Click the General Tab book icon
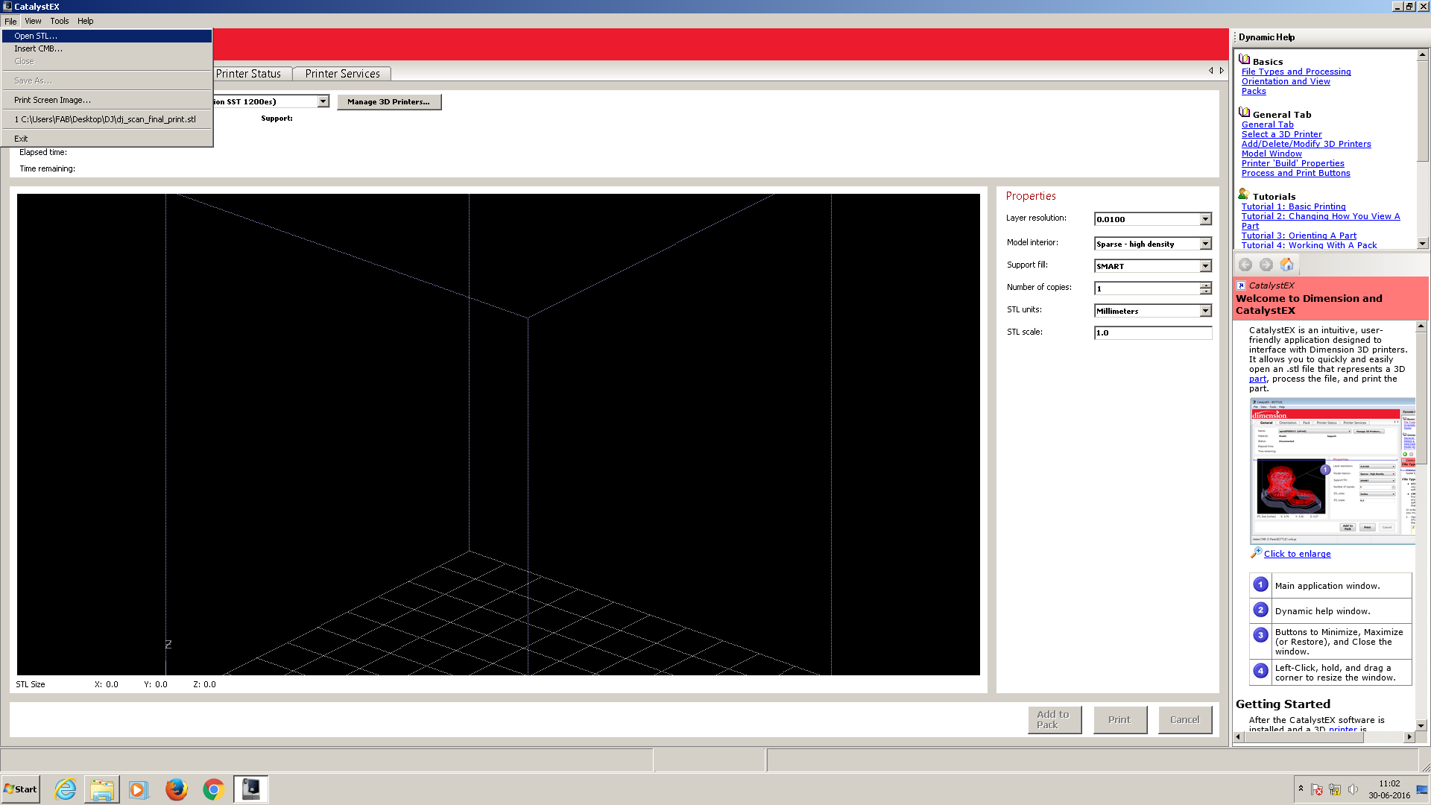This screenshot has width=1431, height=805. coord(1244,113)
